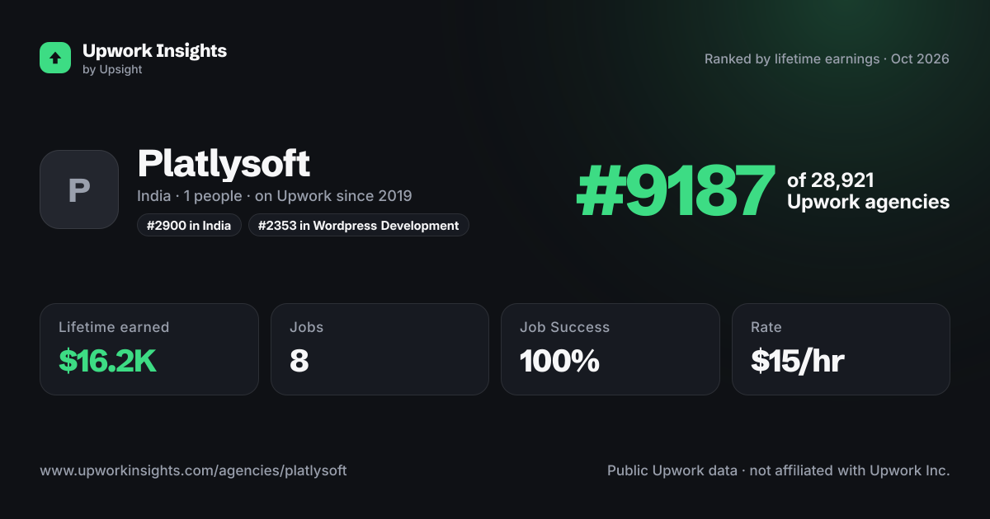990x519 pixels.
Task: Click the Platlysoft agency name heading
Action: (224, 163)
